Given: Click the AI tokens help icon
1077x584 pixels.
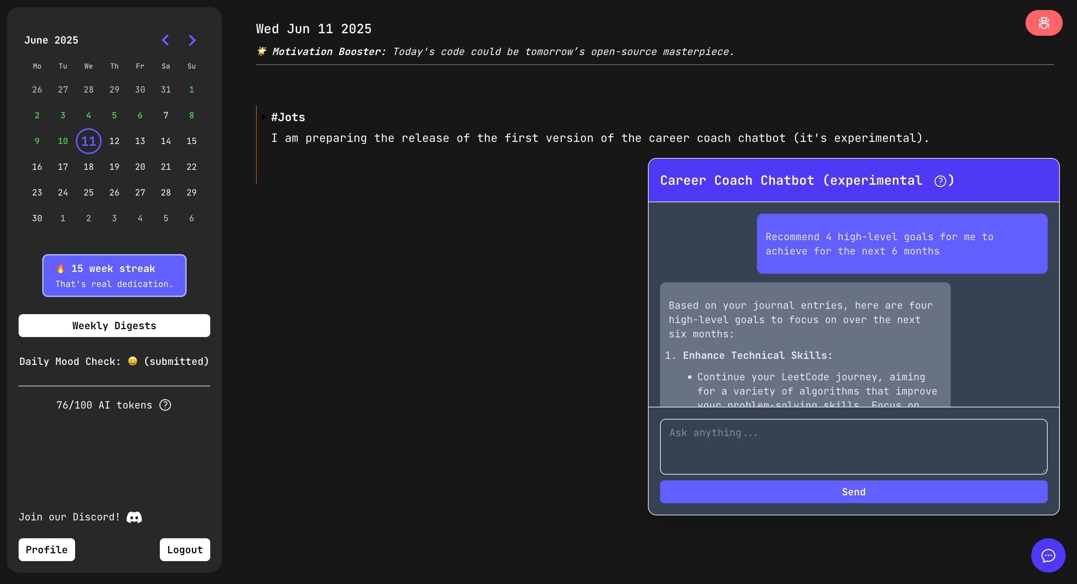Looking at the screenshot, I should (165, 405).
